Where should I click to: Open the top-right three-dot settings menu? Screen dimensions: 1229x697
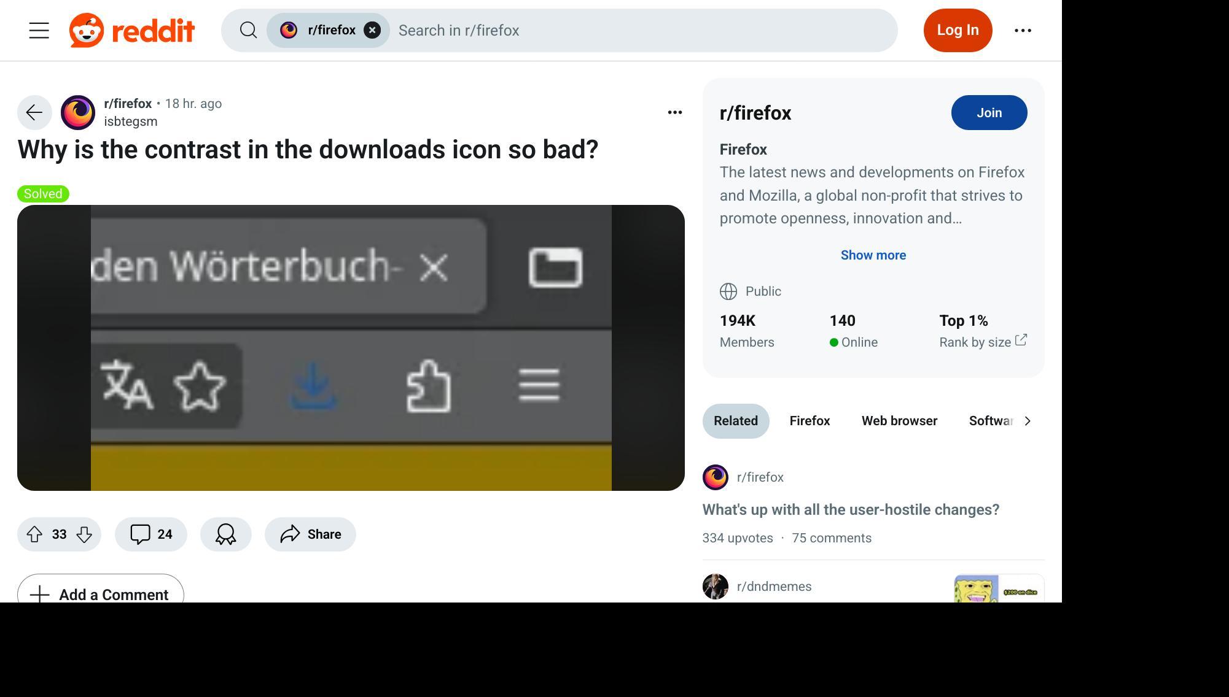pyautogui.click(x=1023, y=30)
